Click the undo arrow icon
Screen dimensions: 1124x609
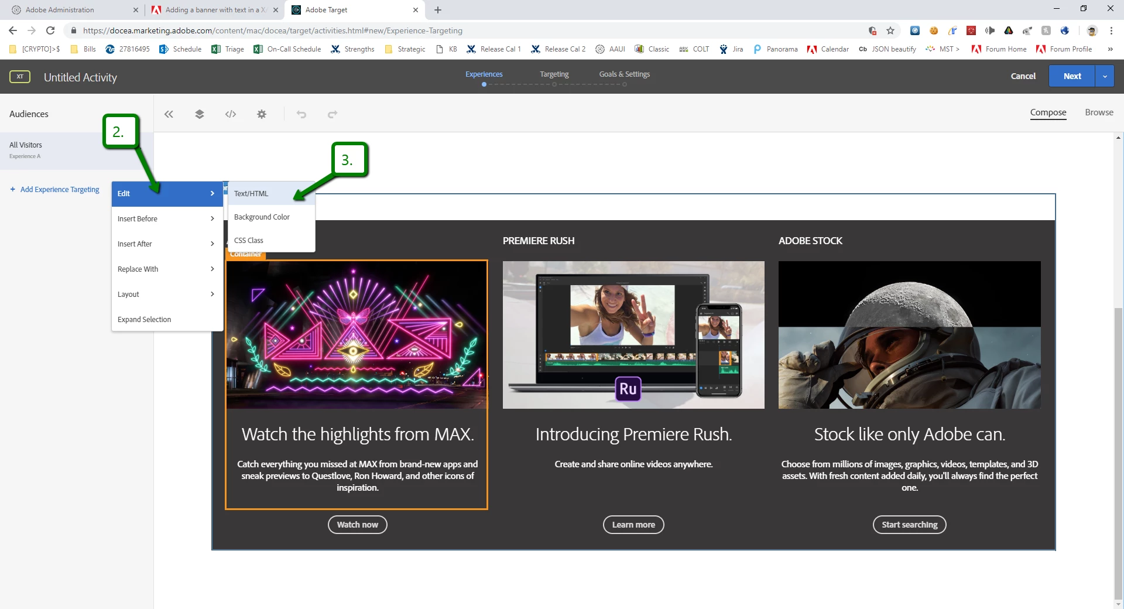pos(301,114)
